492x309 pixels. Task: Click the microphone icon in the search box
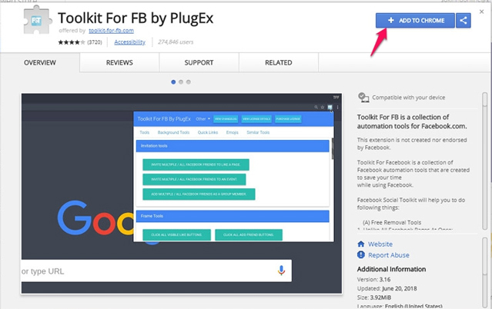point(282,271)
